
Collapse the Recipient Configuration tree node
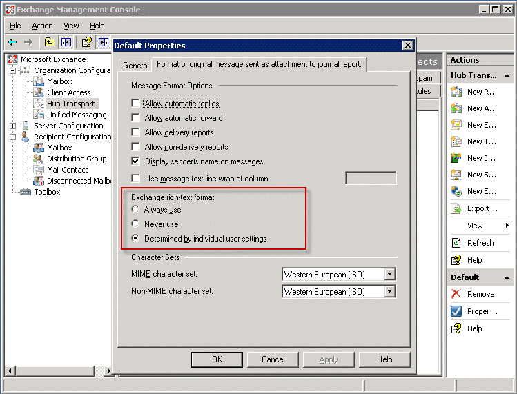tap(12, 137)
